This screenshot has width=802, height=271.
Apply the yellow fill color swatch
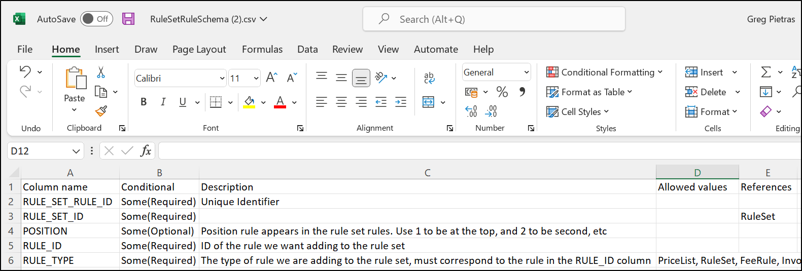[249, 102]
